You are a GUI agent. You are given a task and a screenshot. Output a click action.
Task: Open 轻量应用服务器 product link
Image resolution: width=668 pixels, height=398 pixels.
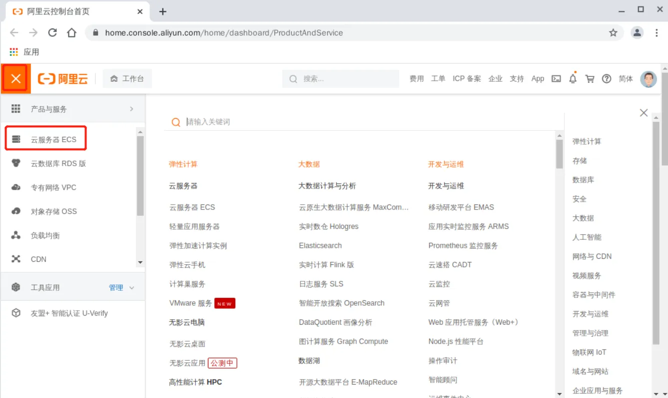pos(194,226)
